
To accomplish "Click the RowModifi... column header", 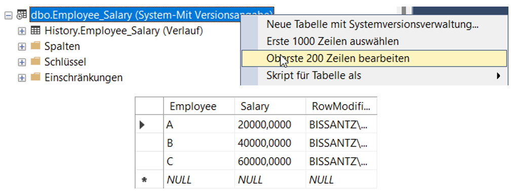I will [341, 106].
